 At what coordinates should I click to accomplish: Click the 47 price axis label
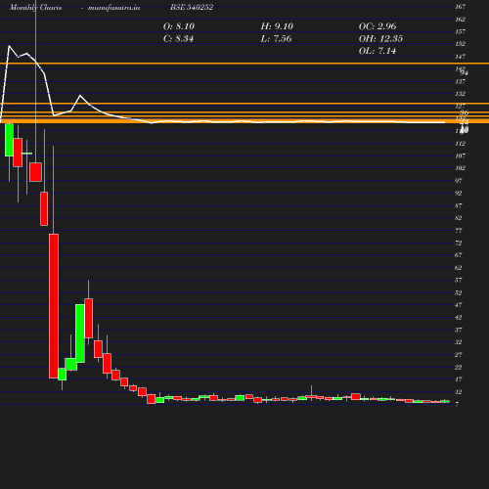(x=459, y=305)
